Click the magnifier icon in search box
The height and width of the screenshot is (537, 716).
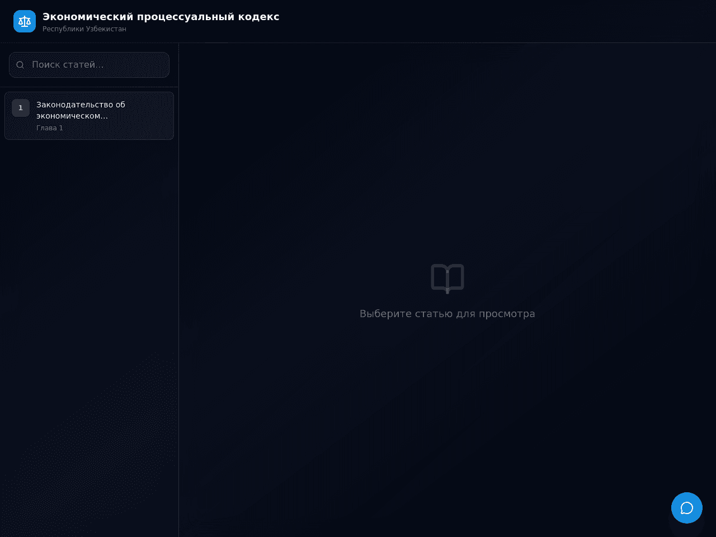coord(20,65)
